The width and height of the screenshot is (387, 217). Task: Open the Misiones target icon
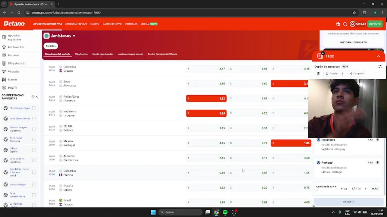click(x=4, y=55)
